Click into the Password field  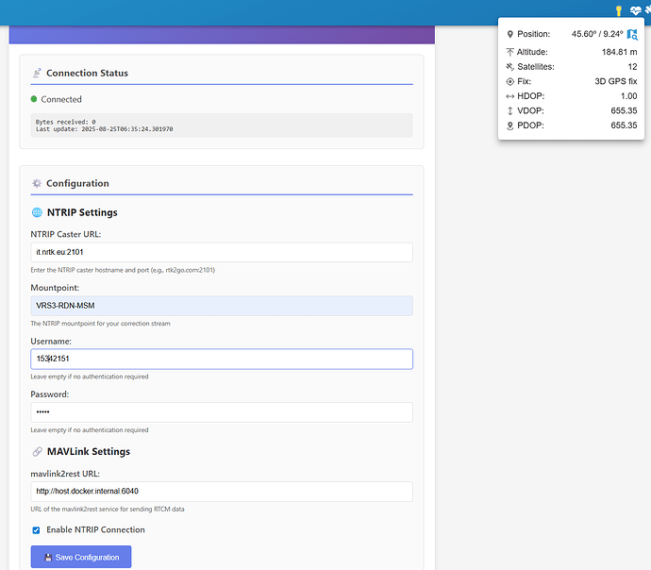tap(222, 412)
